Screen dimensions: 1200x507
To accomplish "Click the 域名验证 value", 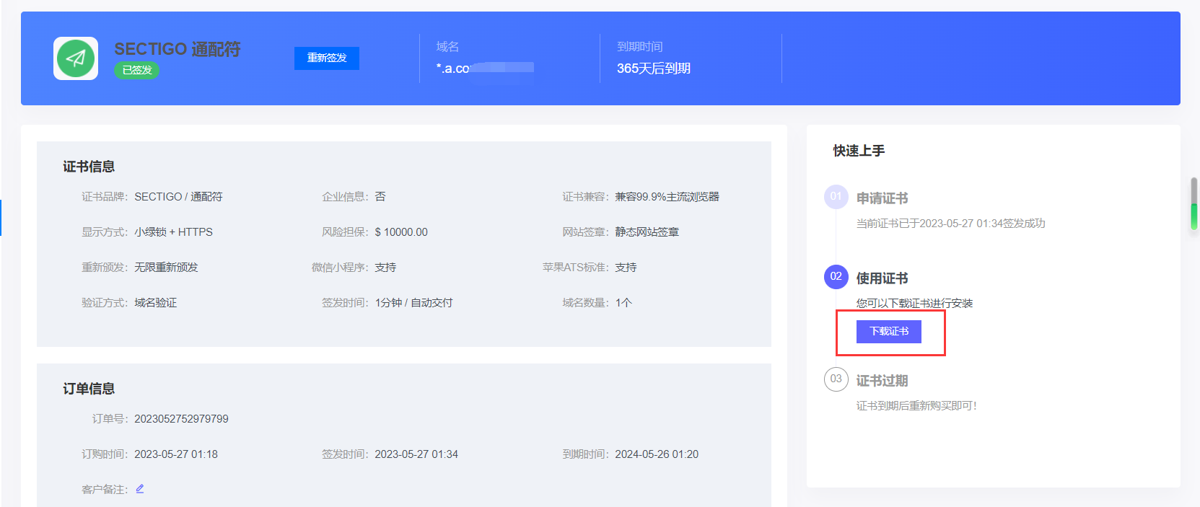I will point(155,303).
